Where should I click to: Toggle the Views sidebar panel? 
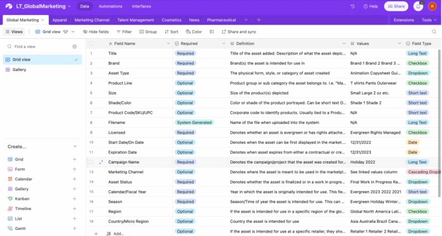(14, 32)
